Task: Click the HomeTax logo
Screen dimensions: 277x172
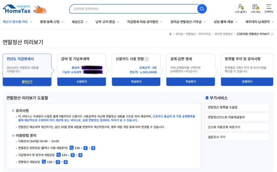Action: (x=17, y=9)
